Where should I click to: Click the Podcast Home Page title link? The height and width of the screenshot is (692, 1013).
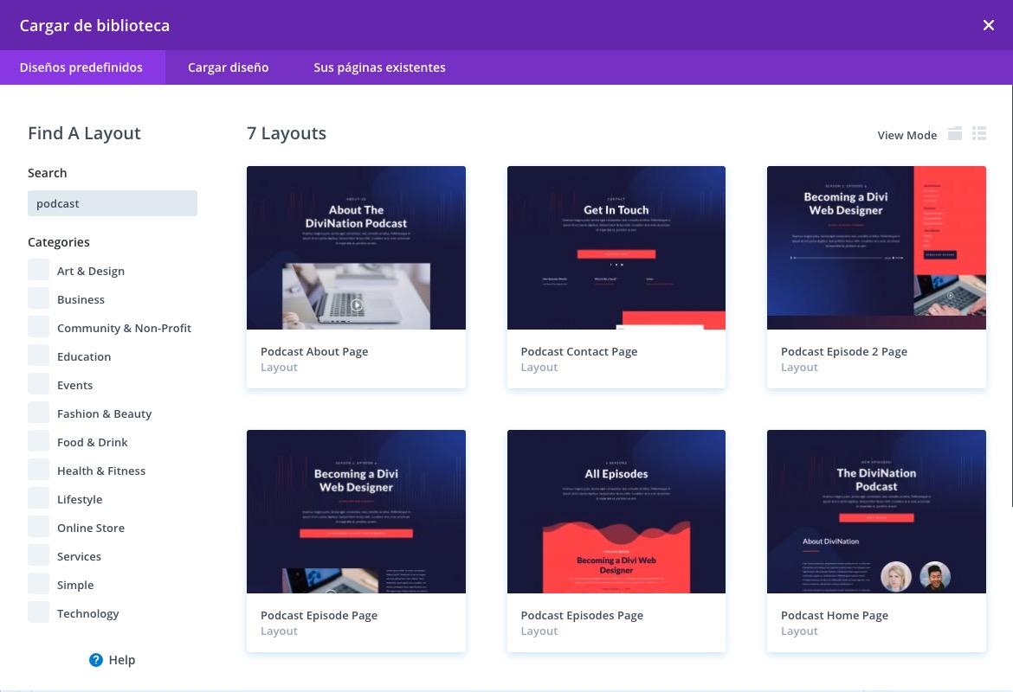(x=834, y=615)
